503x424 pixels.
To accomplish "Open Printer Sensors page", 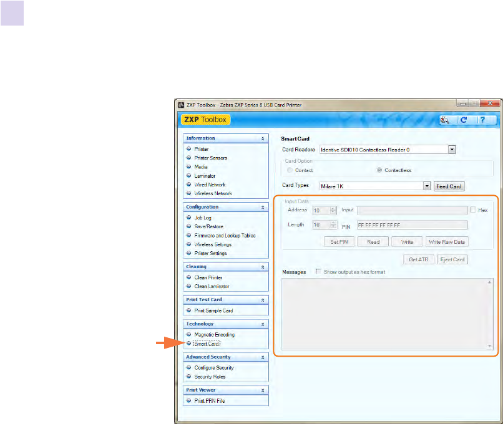I will (x=210, y=158).
